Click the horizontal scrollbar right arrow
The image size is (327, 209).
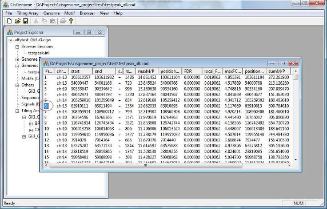point(289,165)
